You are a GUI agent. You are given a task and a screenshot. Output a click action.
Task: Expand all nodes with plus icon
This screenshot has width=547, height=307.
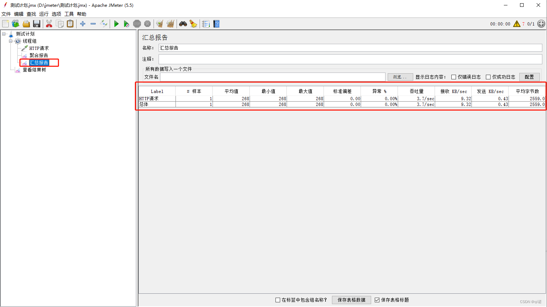click(x=83, y=24)
